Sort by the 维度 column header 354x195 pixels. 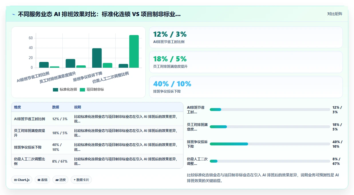[x=17, y=107]
